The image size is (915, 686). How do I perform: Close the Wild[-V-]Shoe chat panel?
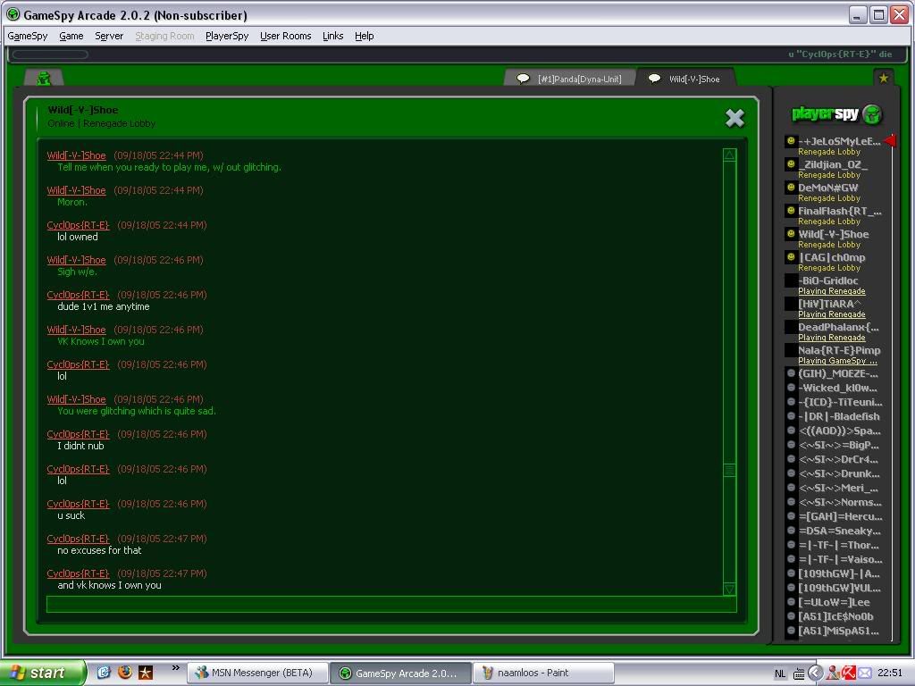(735, 119)
